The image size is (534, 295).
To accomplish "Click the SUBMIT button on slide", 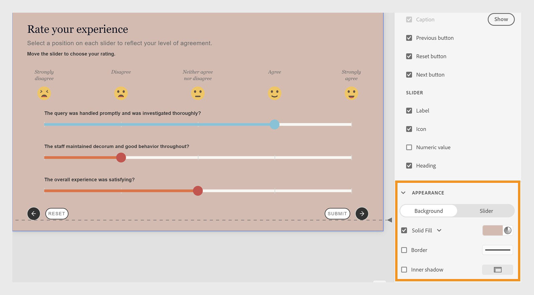I will coord(337,214).
